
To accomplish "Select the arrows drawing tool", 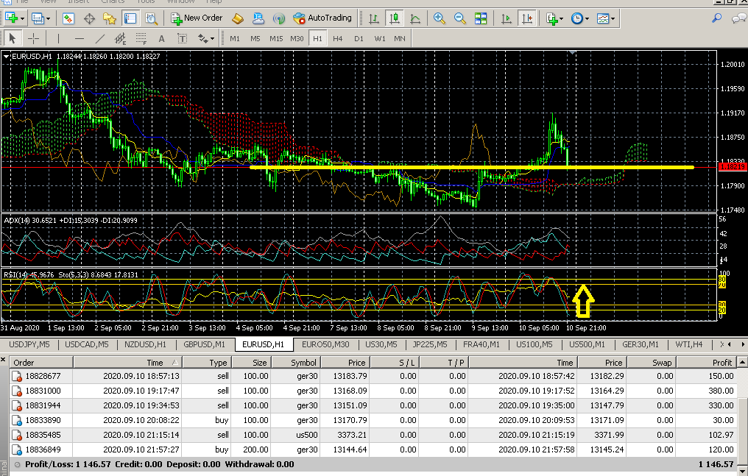I will [202, 38].
